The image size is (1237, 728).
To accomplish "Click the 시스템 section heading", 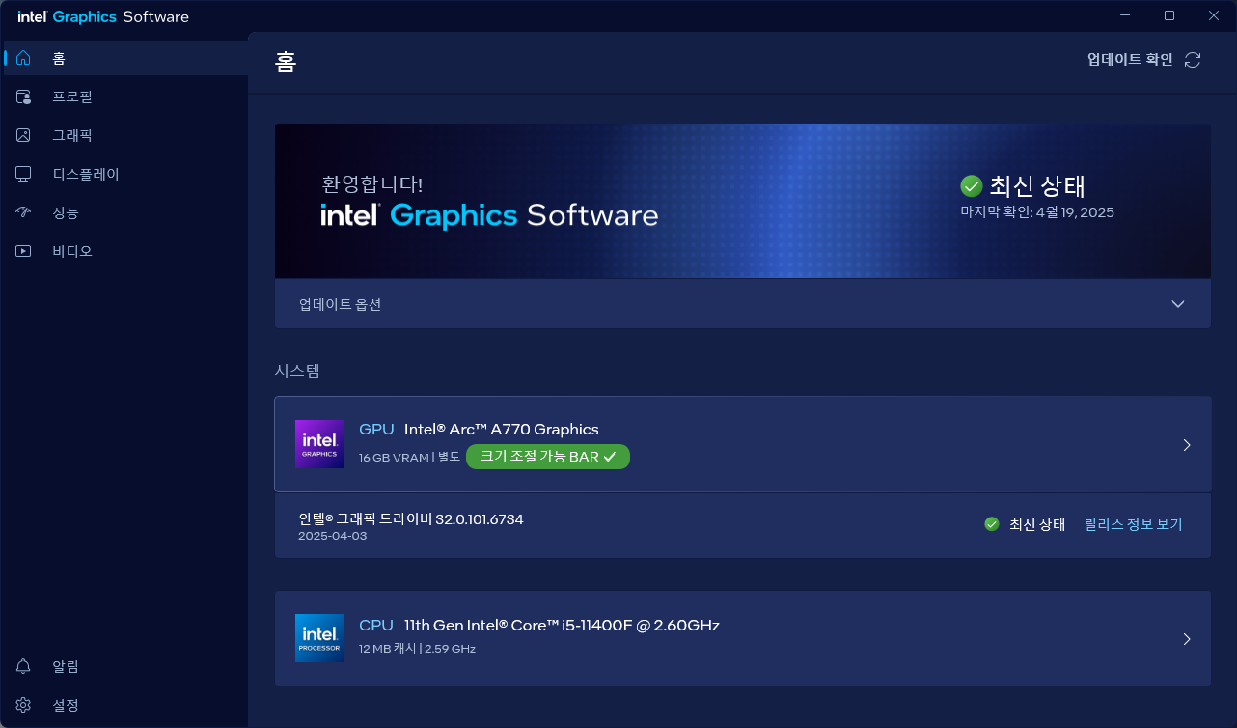I will click(x=297, y=370).
